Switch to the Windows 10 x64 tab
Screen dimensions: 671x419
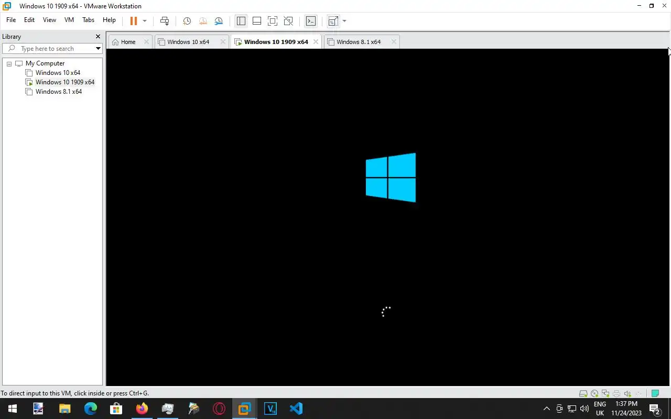click(x=188, y=42)
